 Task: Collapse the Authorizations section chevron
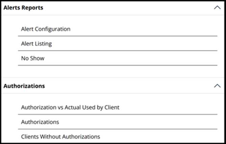click(217, 86)
